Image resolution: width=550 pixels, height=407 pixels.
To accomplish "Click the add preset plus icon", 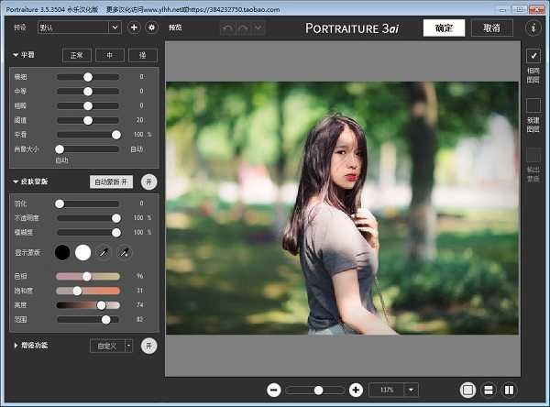I will coord(134,27).
